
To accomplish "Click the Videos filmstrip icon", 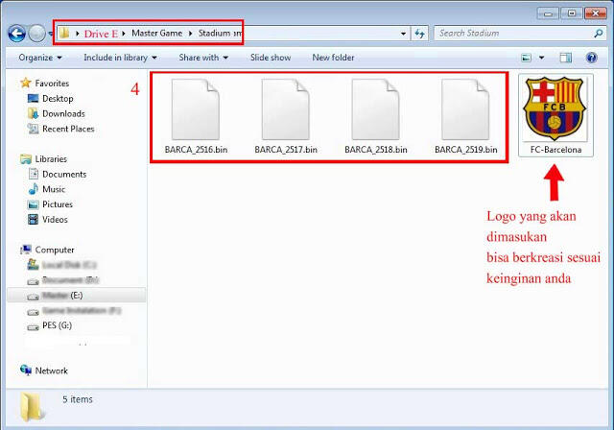I will click(x=34, y=219).
